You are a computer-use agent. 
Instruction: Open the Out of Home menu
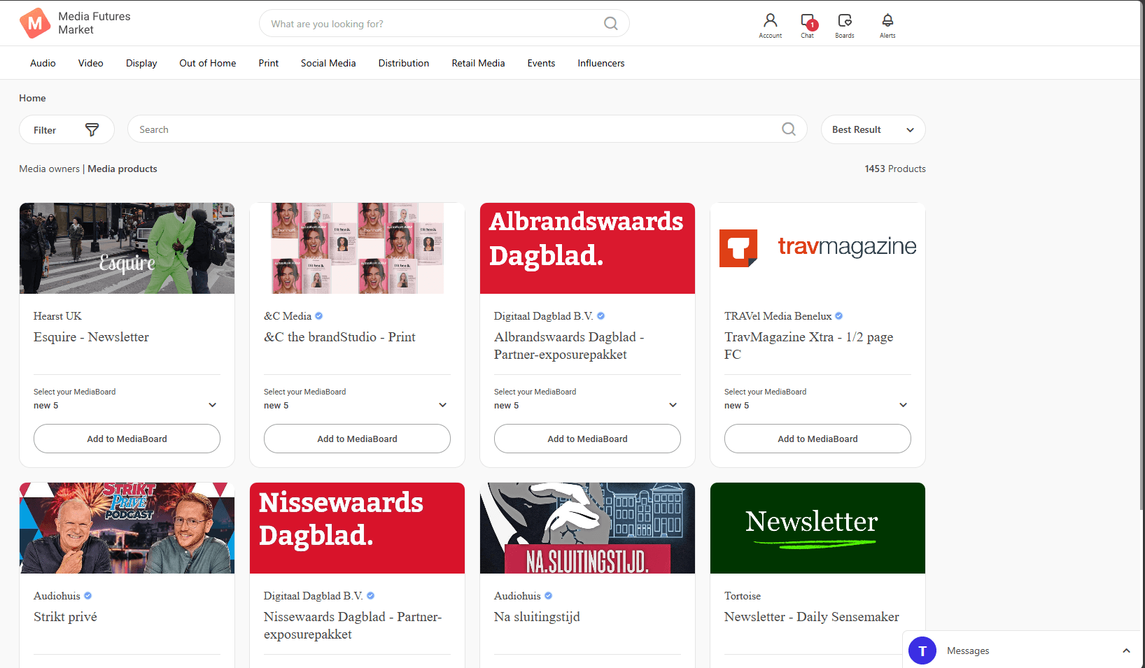point(207,63)
